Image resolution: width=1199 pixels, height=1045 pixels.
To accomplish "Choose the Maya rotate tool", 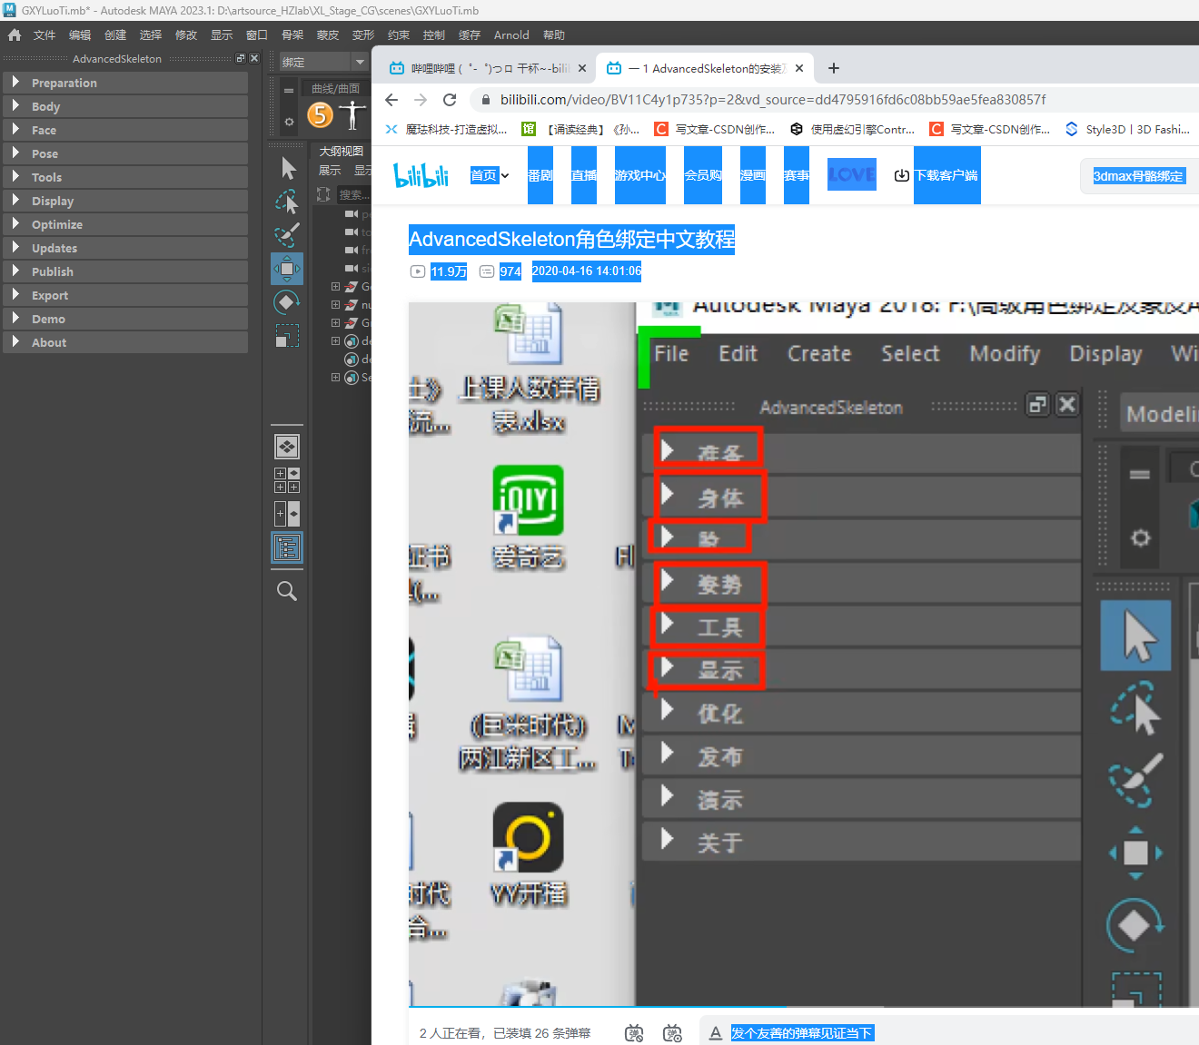I will coord(287,302).
